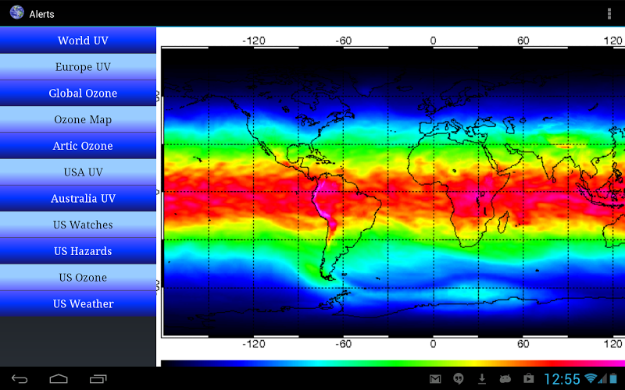
Task: Tap the Android back navigation button
Action: (x=20, y=379)
